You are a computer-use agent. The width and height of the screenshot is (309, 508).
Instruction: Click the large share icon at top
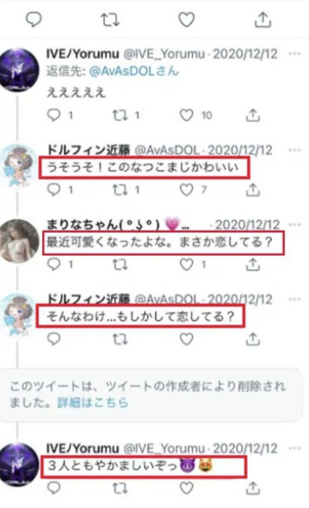[x=262, y=20]
